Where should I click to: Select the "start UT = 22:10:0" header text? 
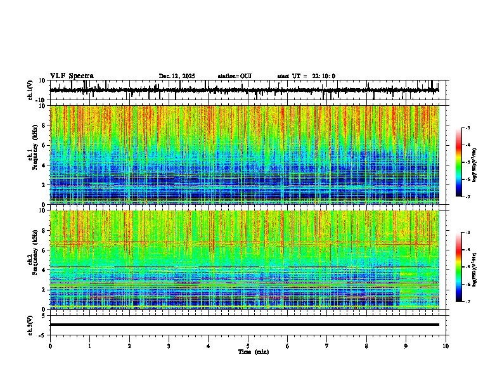[306, 76]
